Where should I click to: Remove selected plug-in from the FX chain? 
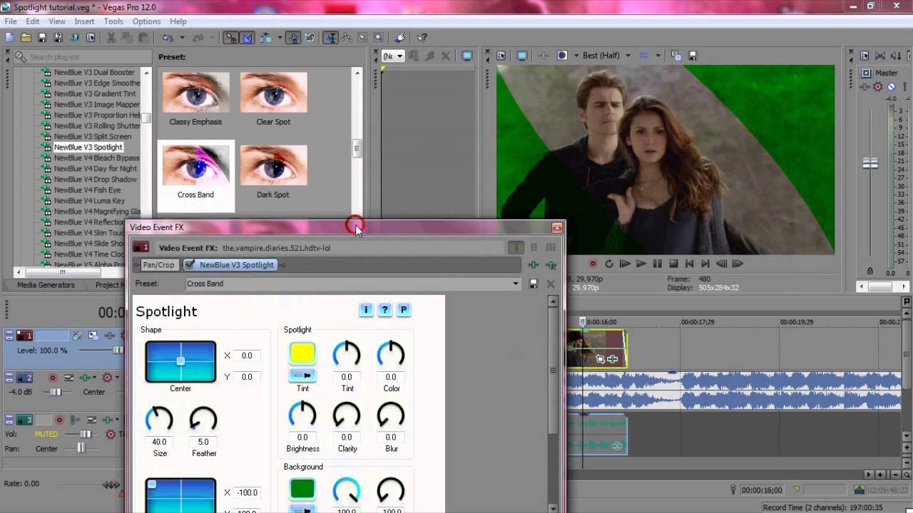tap(551, 265)
